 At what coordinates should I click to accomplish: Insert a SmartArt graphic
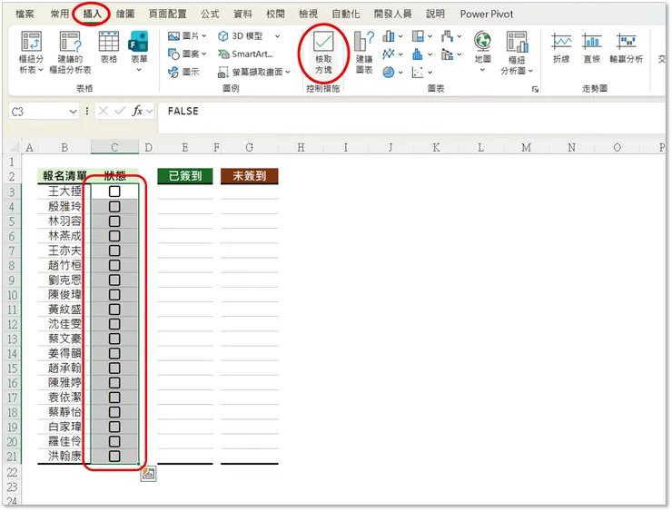point(245,54)
